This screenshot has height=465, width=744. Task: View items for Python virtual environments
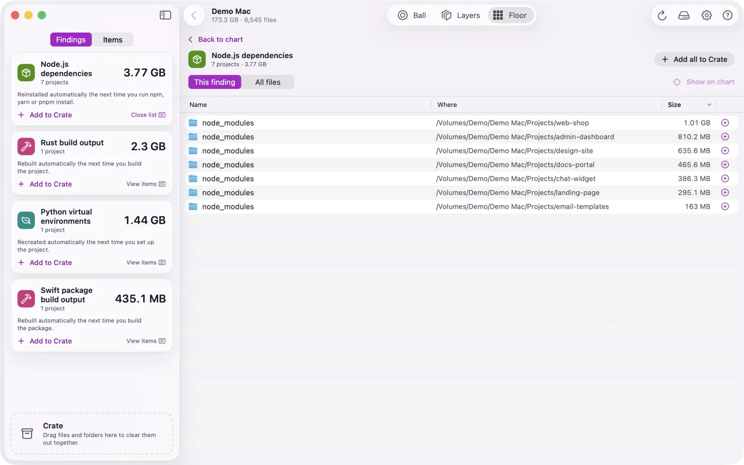pyautogui.click(x=146, y=263)
